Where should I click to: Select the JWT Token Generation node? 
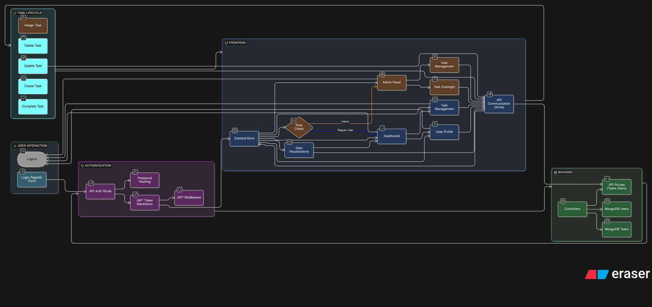[145, 202]
